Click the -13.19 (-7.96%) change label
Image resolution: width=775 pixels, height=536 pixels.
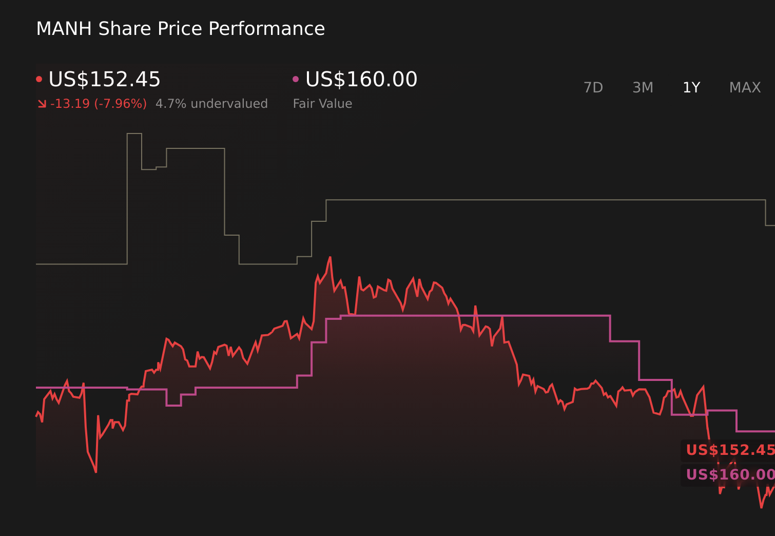[98, 103]
